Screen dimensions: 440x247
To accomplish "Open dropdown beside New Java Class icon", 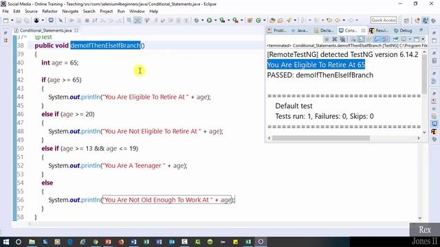I will 264,20.
